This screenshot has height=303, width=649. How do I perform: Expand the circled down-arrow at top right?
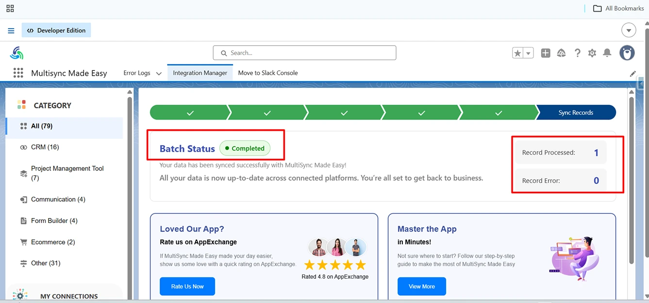pyautogui.click(x=629, y=30)
